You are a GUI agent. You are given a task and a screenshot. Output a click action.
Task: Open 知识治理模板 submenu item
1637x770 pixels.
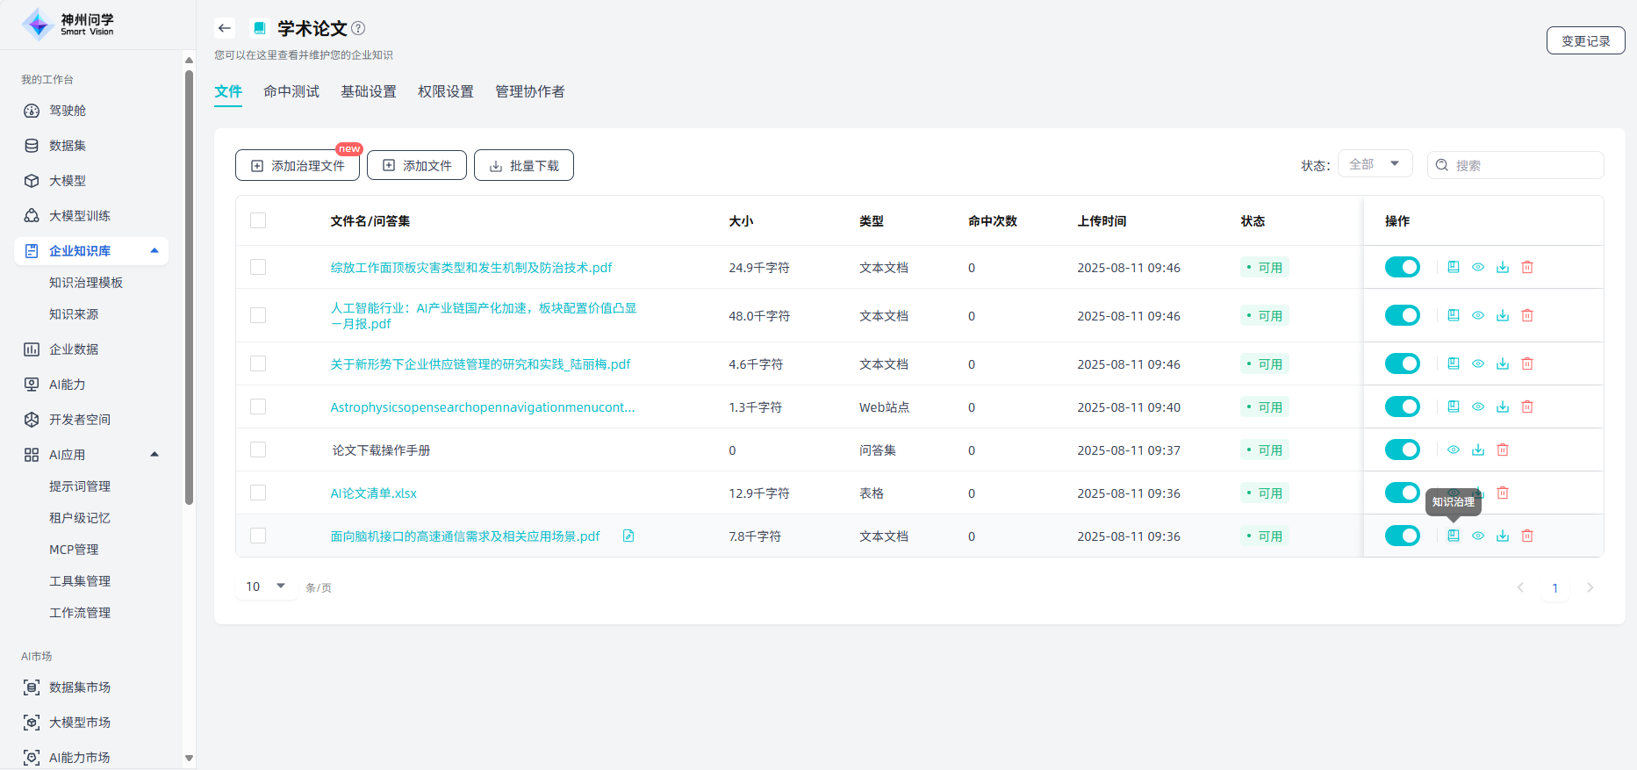pyautogui.click(x=86, y=283)
